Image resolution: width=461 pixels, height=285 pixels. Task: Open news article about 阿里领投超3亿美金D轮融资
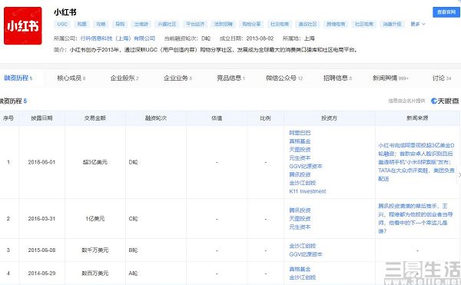(416, 162)
